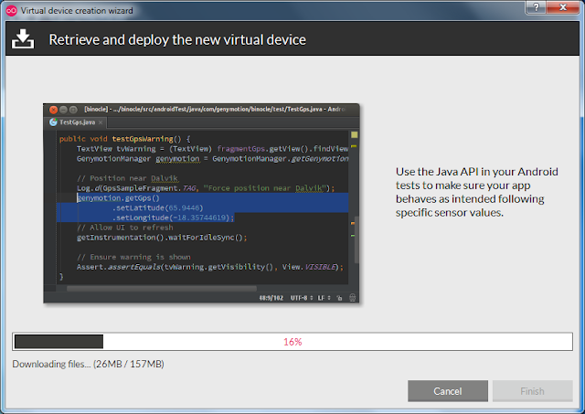Click the lock icon in IDE status bar
Screen dimensions: 585x414
tap(339, 298)
